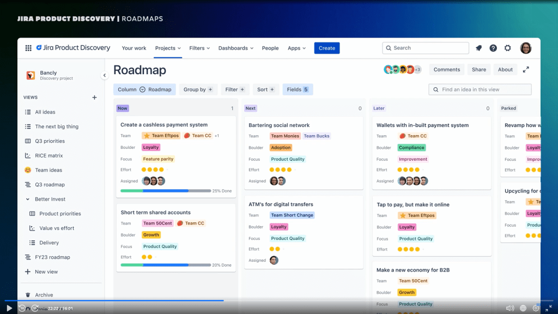Open the help question mark icon
The image size is (558, 314).
tap(493, 48)
